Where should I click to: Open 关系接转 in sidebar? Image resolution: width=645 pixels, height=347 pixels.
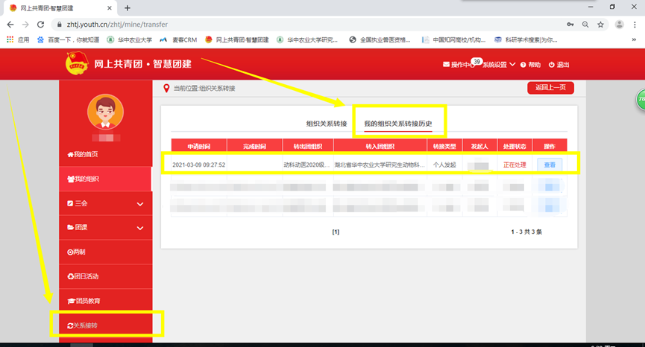(x=83, y=325)
